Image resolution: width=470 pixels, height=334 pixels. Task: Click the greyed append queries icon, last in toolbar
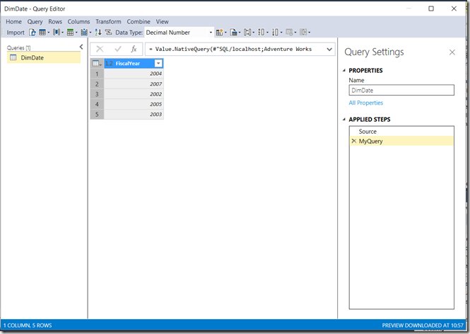pyautogui.click(x=303, y=33)
